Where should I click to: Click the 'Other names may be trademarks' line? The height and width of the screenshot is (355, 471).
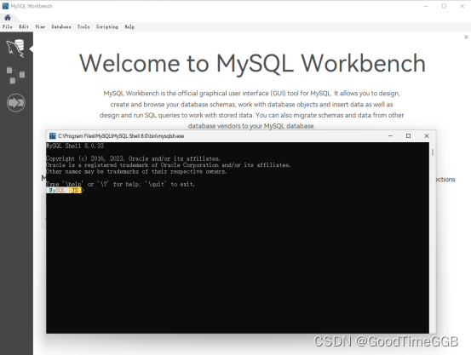(x=136, y=171)
